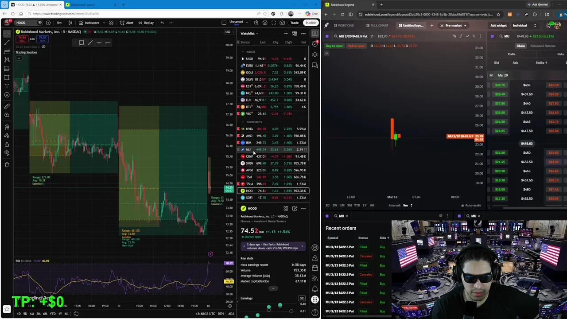The width and height of the screenshot is (567, 319).
Task: Select the MU row in the watchlist
Action: point(273,149)
